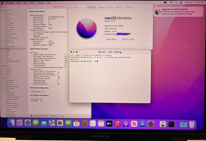Select Memory in hardware sidebar
Viewport: 206px width, 141px height.
8,40
